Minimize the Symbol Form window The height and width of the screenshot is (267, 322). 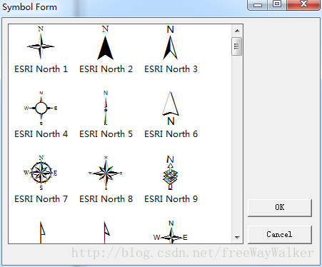point(258,4)
